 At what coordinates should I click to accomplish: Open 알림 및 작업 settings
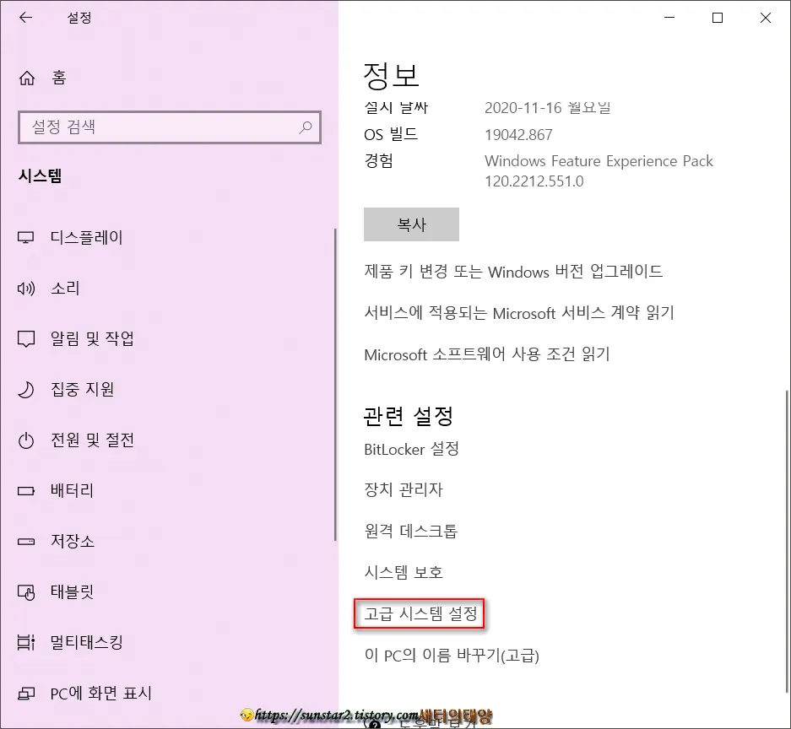pos(95,339)
